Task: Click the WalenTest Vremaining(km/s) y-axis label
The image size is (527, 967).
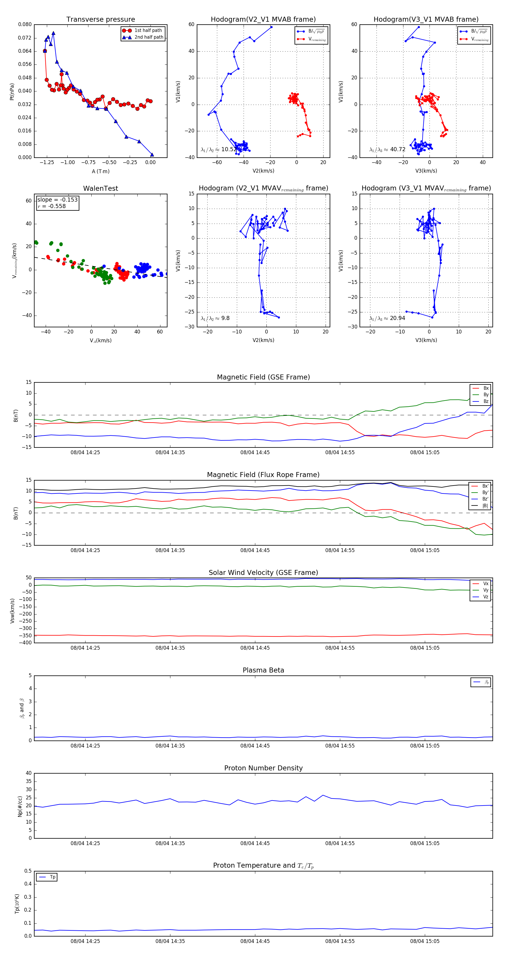Action: [x=15, y=261]
